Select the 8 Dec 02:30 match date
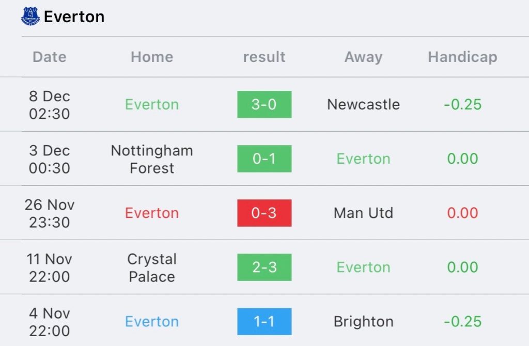The width and height of the screenshot is (529, 346). (x=50, y=105)
